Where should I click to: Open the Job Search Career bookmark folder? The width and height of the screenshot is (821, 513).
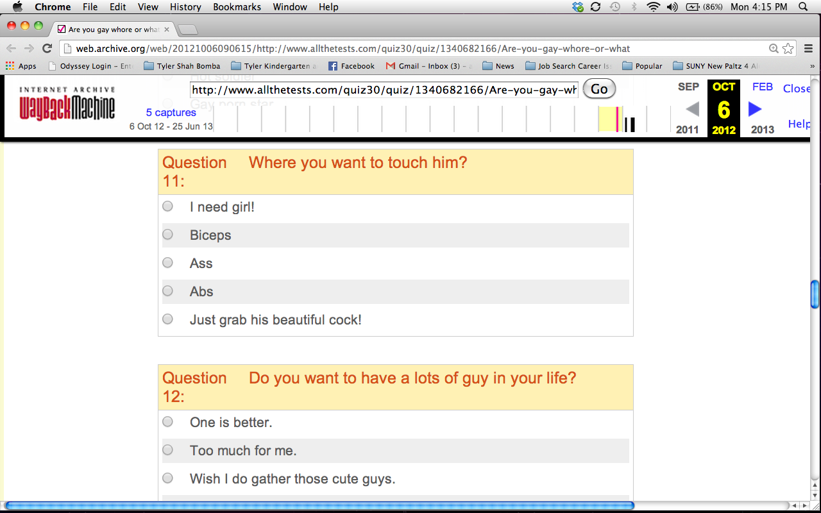(x=568, y=66)
